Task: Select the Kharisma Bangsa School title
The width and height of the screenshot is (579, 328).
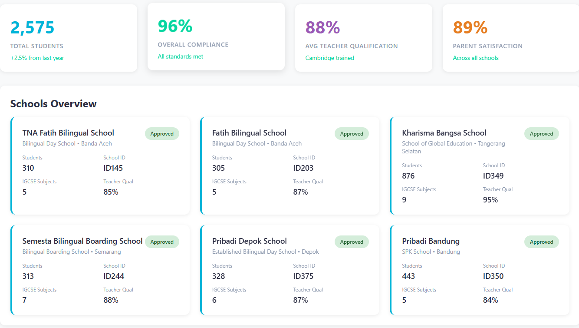Action: click(443, 133)
